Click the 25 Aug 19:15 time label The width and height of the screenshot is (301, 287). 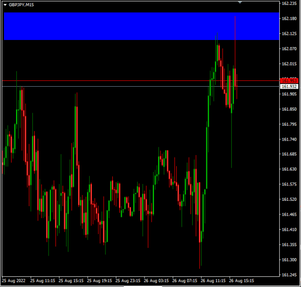(x=99, y=281)
